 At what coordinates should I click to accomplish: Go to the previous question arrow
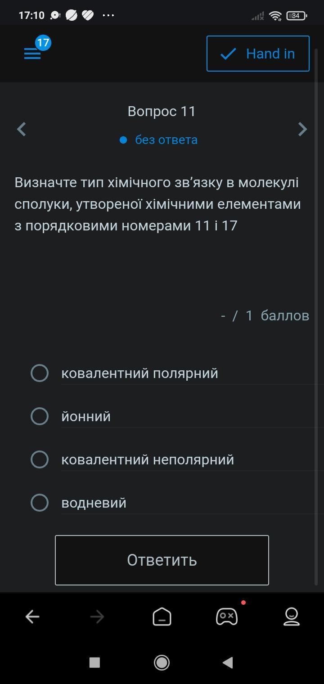point(22,130)
